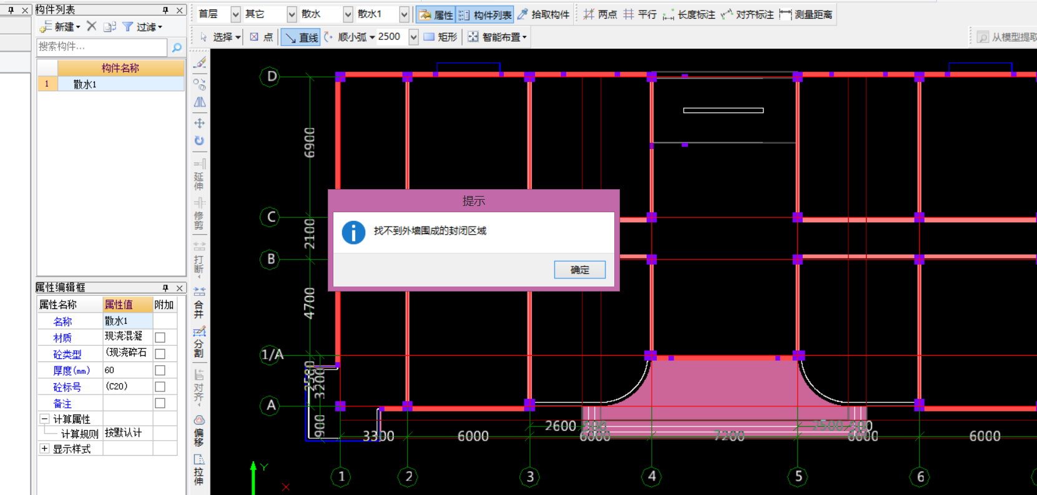Select the 合并 merge tool
1037x495 pixels.
point(199,302)
